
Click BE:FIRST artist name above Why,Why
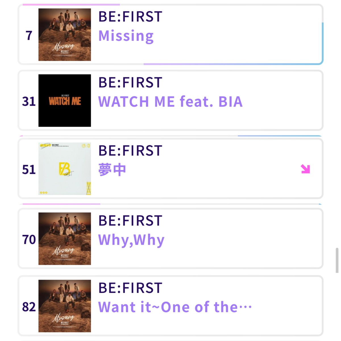(x=130, y=221)
